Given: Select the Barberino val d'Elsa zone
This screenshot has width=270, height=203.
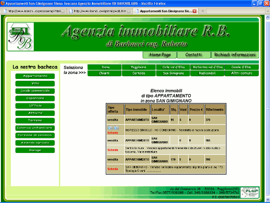Looking at the screenshot, I should pos(207,67).
